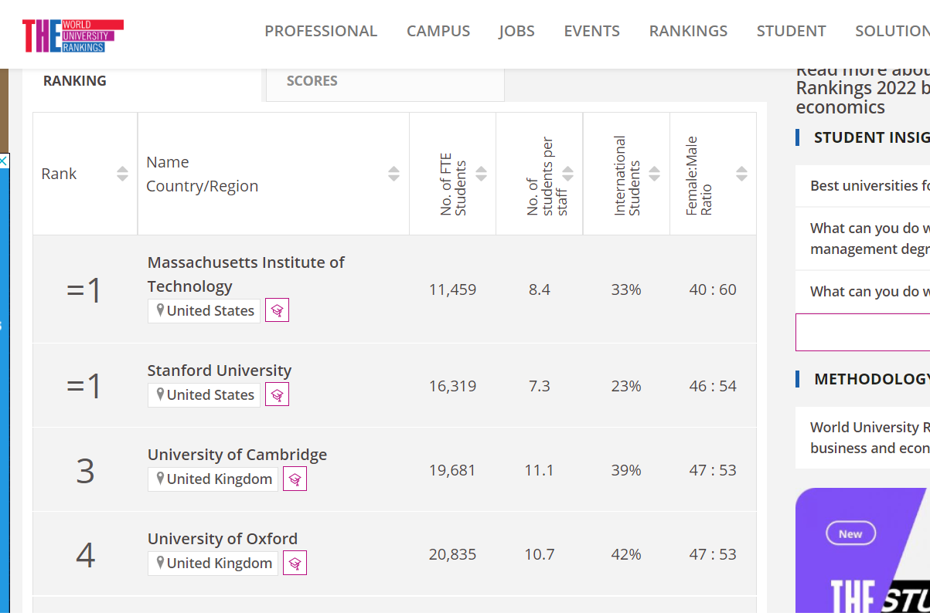Open the THE Student 'New' banner ad

click(x=863, y=551)
